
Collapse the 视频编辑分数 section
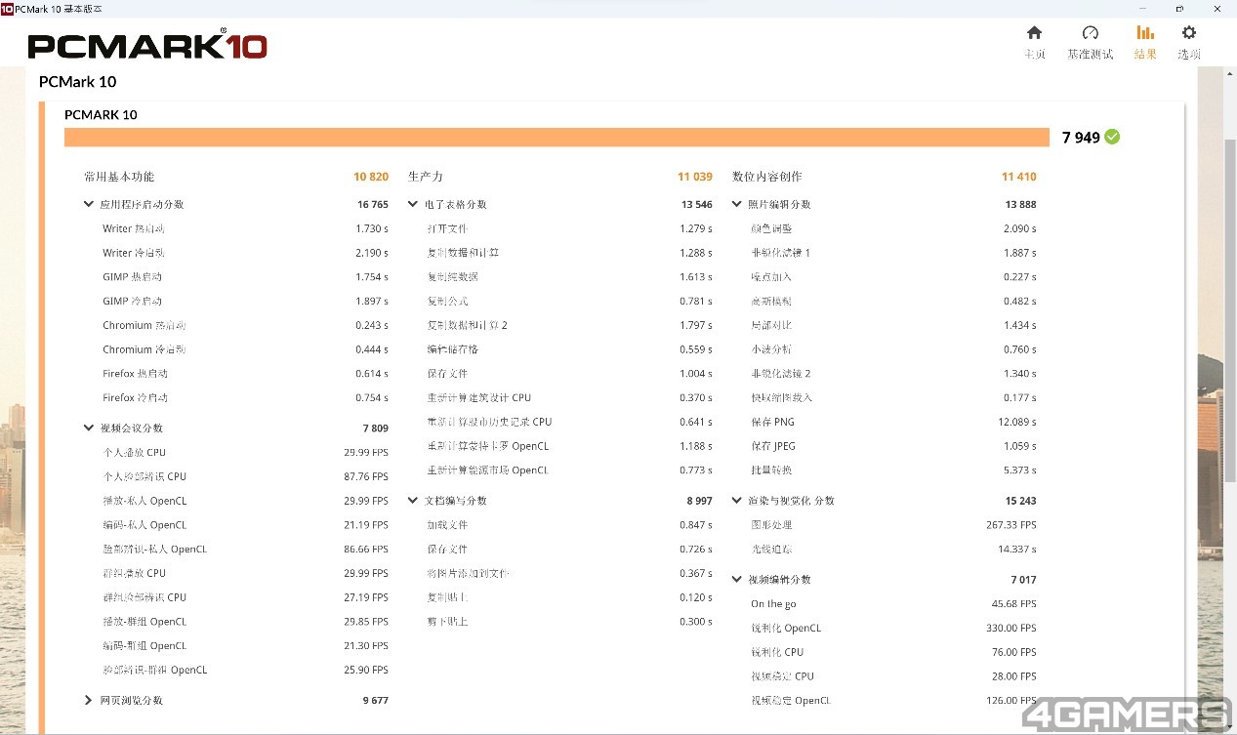click(x=737, y=580)
